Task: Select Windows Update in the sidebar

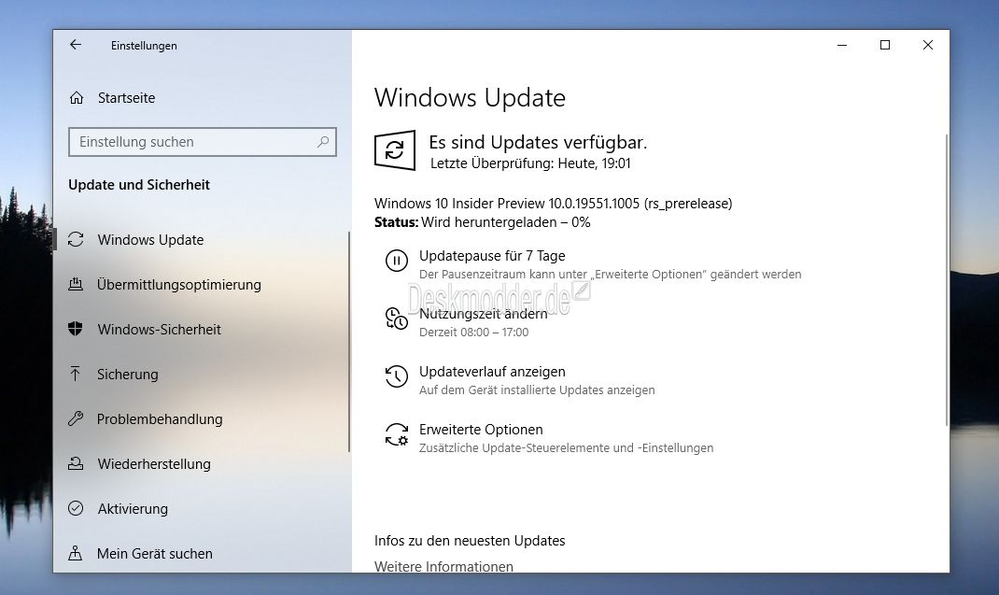Action: [x=150, y=240]
